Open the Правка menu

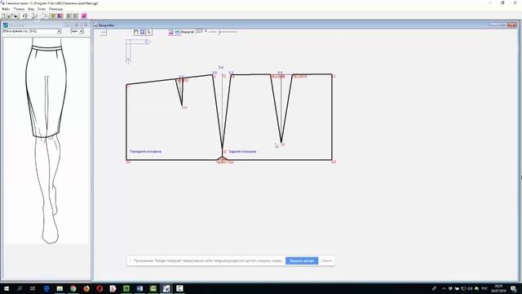(x=19, y=9)
